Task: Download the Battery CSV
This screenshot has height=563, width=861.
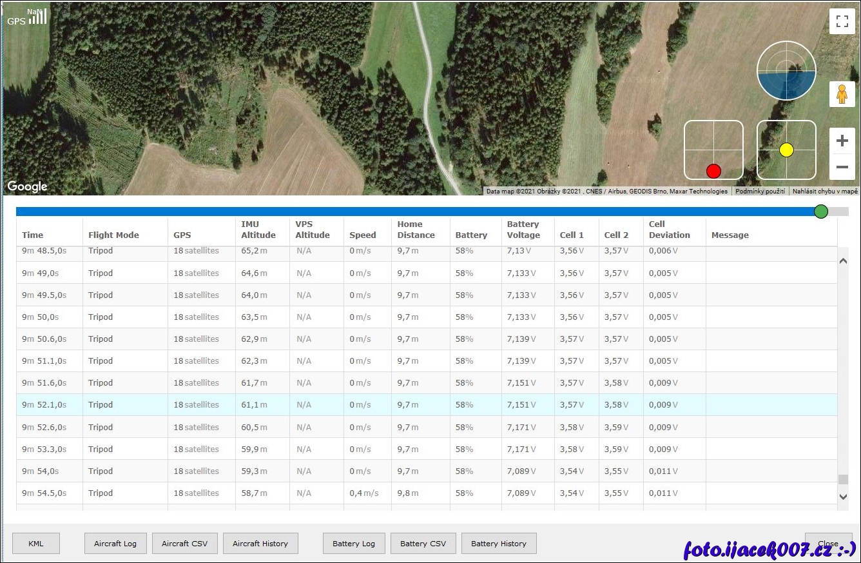Action: click(x=423, y=544)
